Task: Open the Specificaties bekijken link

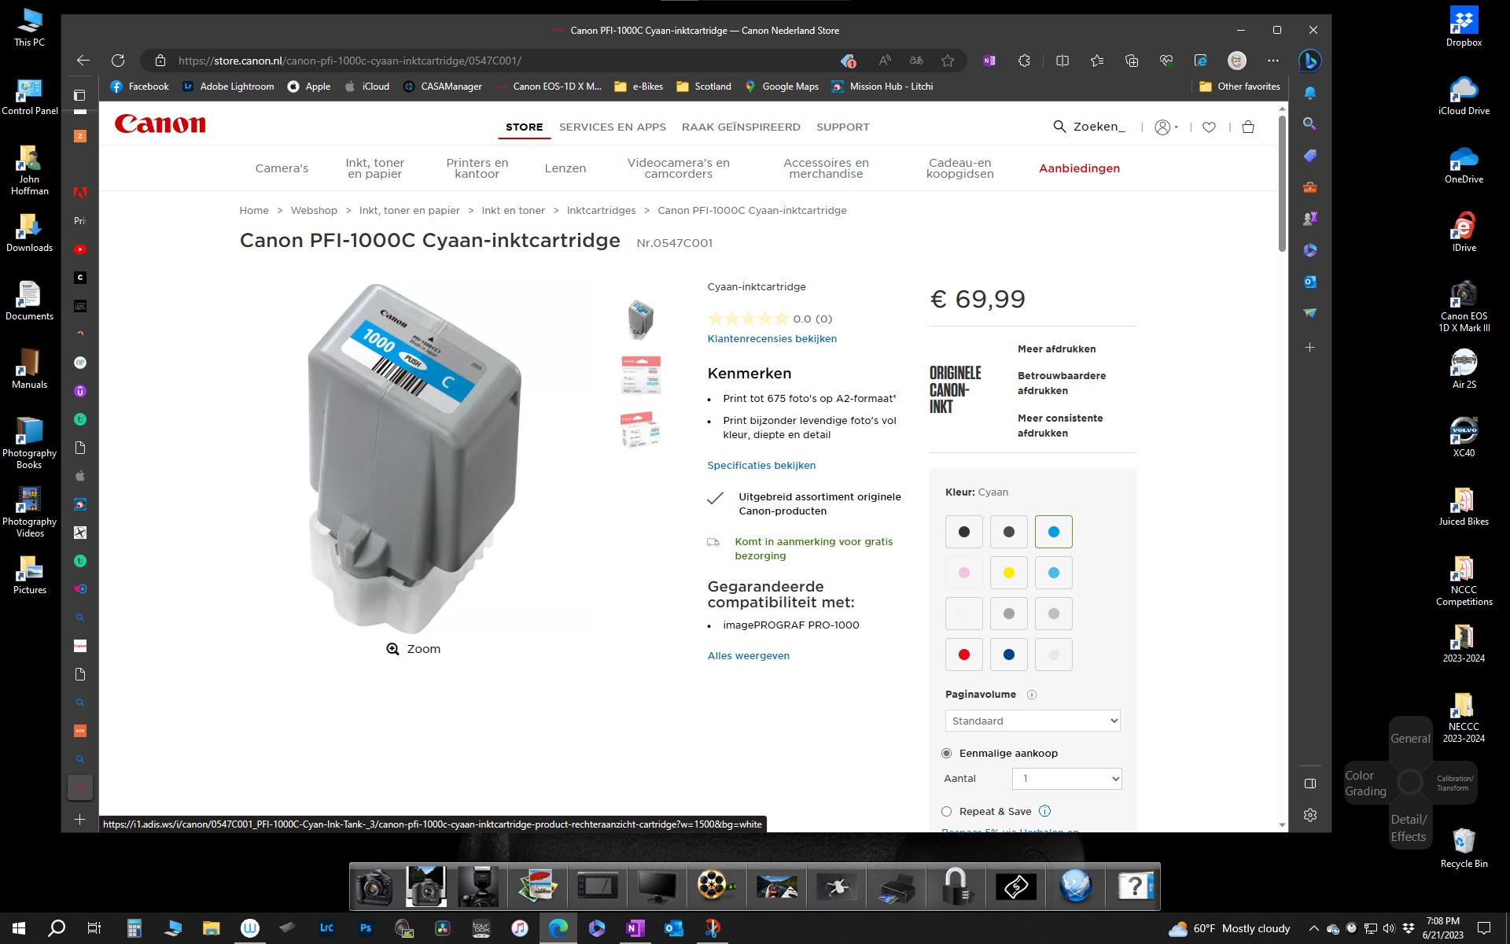Action: pyautogui.click(x=761, y=465)
